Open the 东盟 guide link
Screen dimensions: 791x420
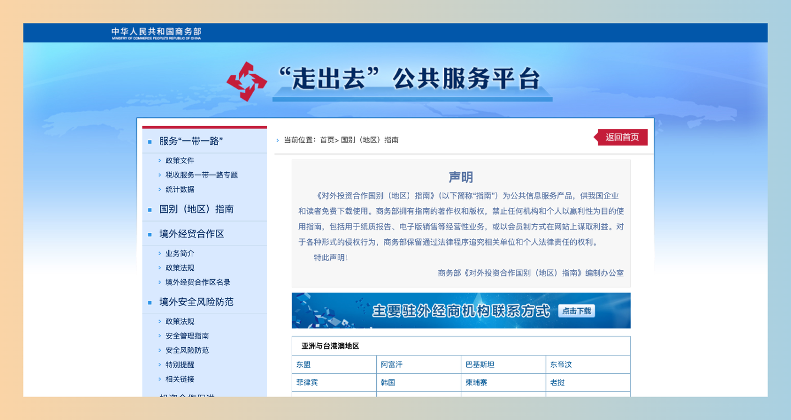303,364
